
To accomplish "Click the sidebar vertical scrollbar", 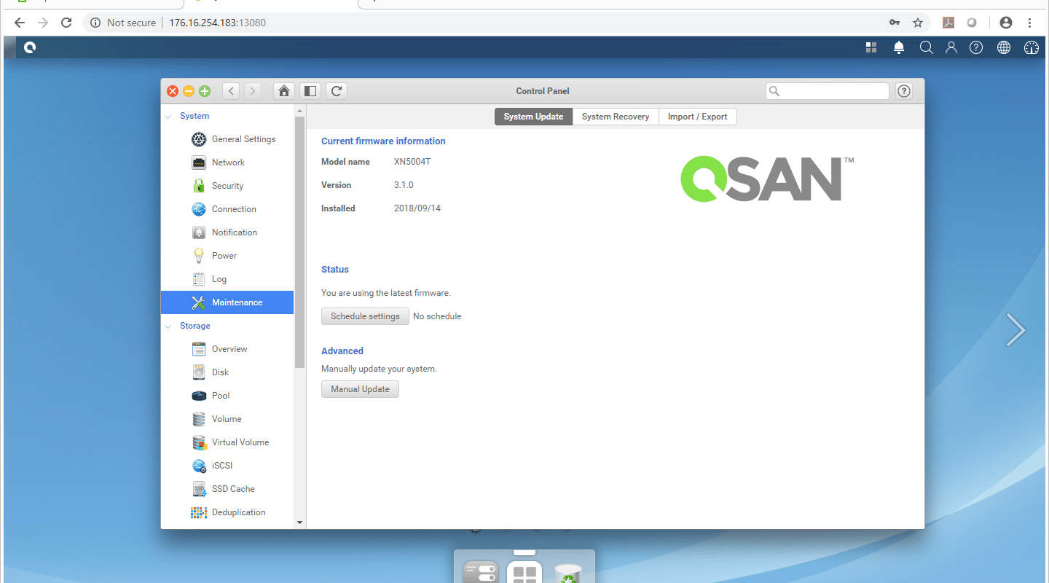I will 299,242.
